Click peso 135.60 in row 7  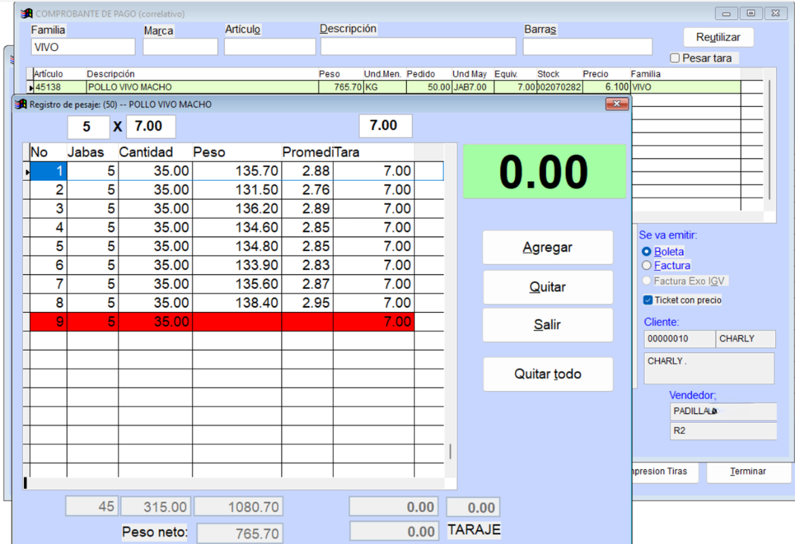pyautogui.click(x=237, y=284)
